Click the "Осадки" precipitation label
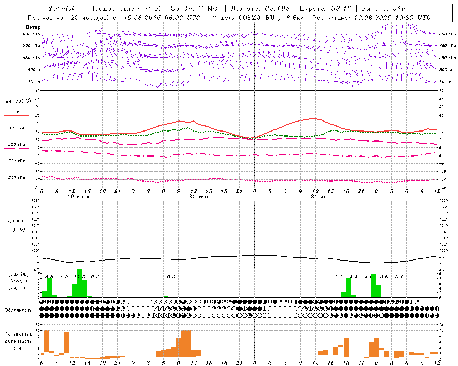The width and height of the screenshot is (458, 366). pyautogui.click(x=18, y=281)
